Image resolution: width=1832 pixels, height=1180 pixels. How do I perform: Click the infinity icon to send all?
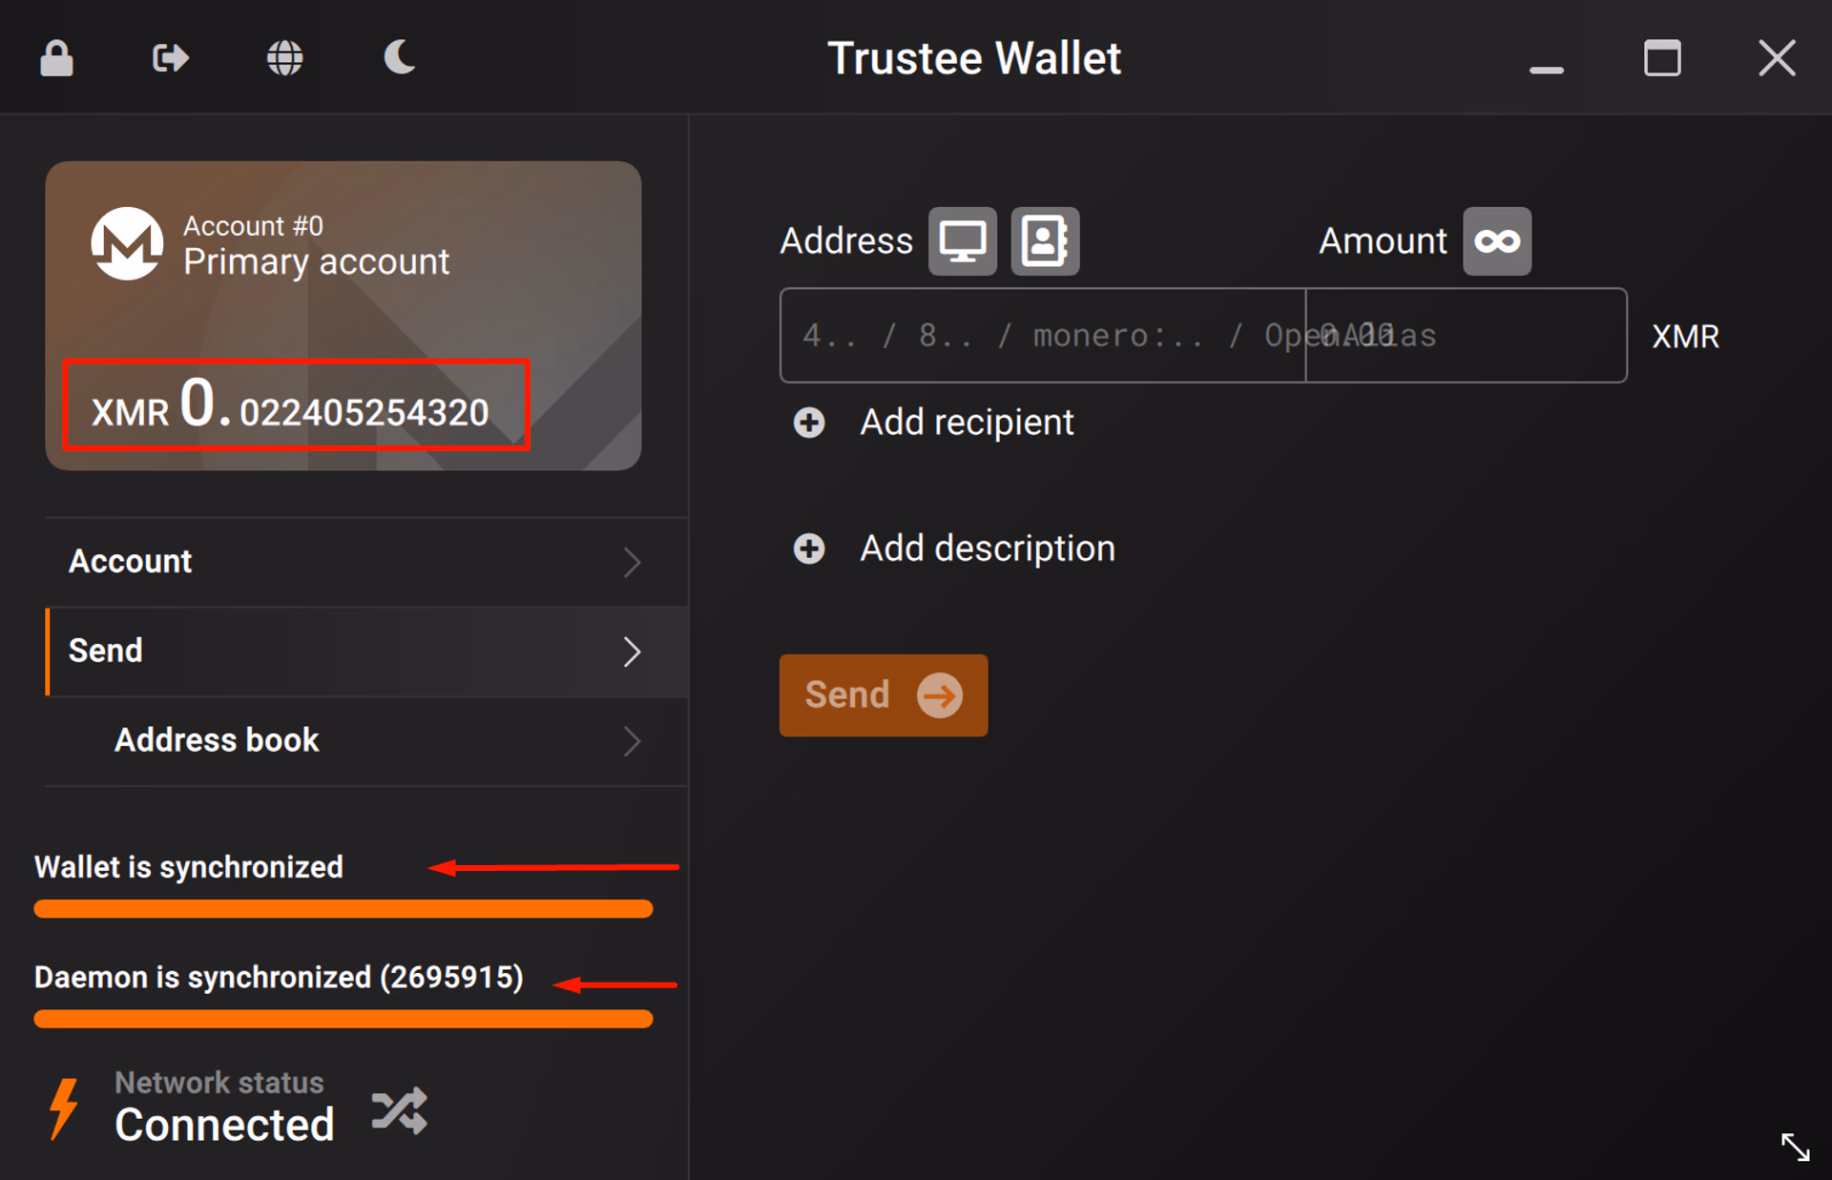(1497, 241)
